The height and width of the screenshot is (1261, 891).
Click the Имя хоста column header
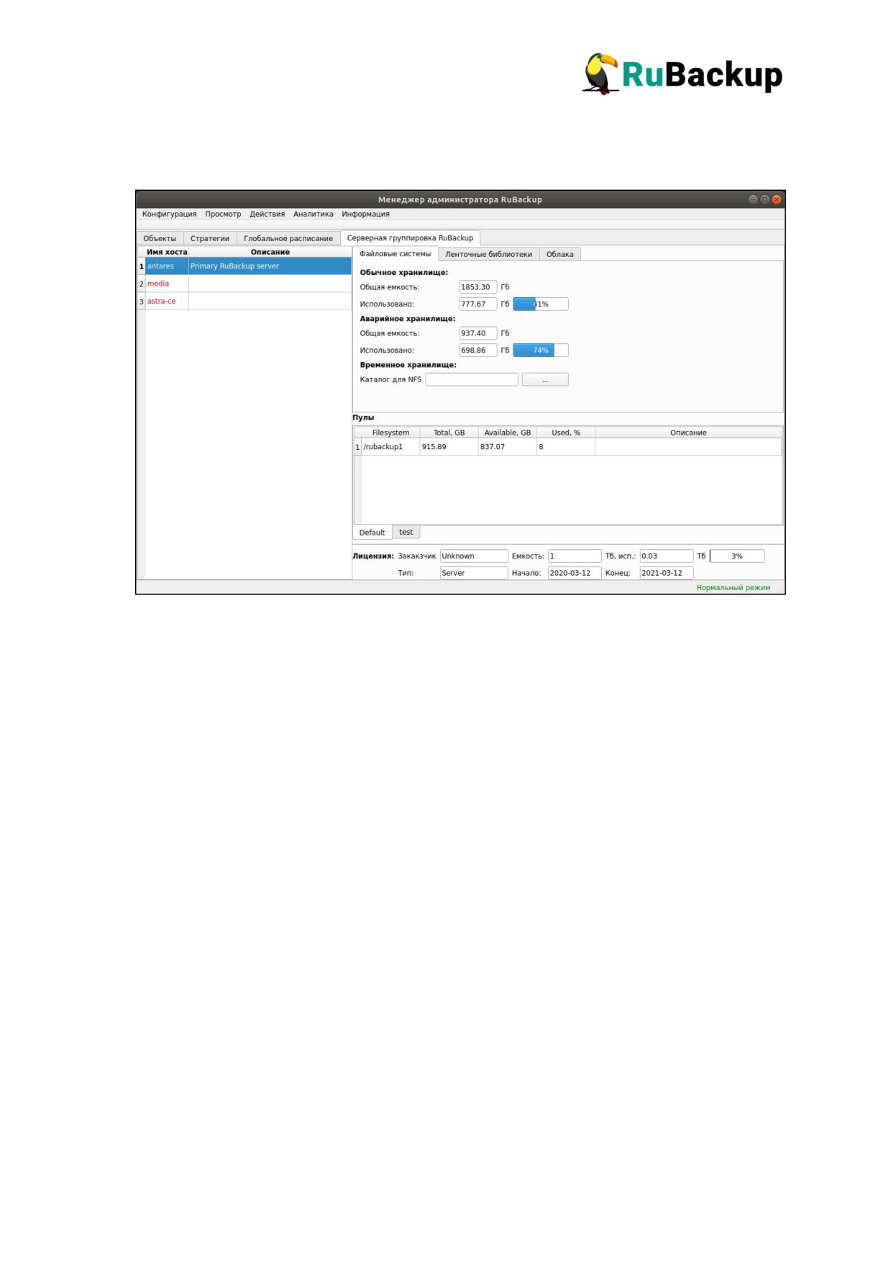pos(167,252)
